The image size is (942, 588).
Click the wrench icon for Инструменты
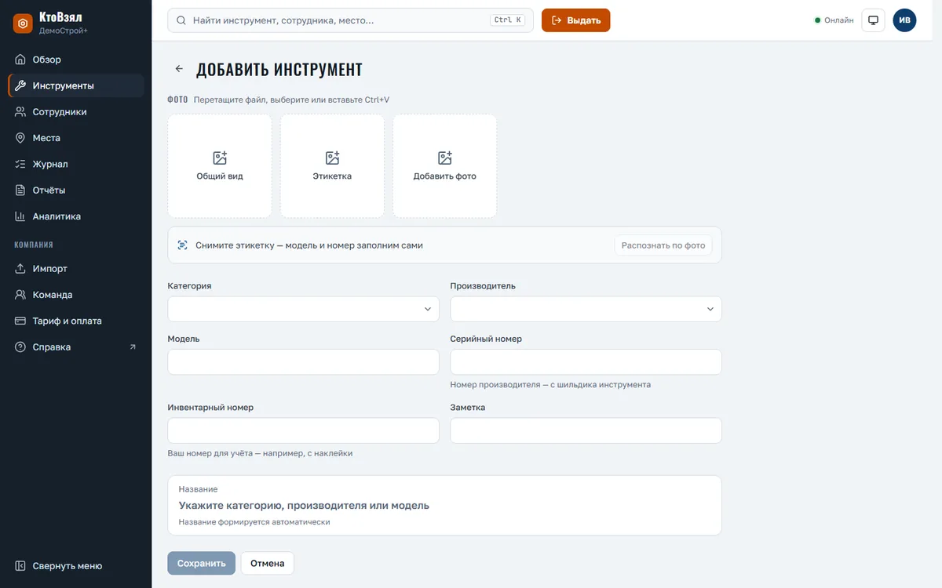tap(20, 85)
